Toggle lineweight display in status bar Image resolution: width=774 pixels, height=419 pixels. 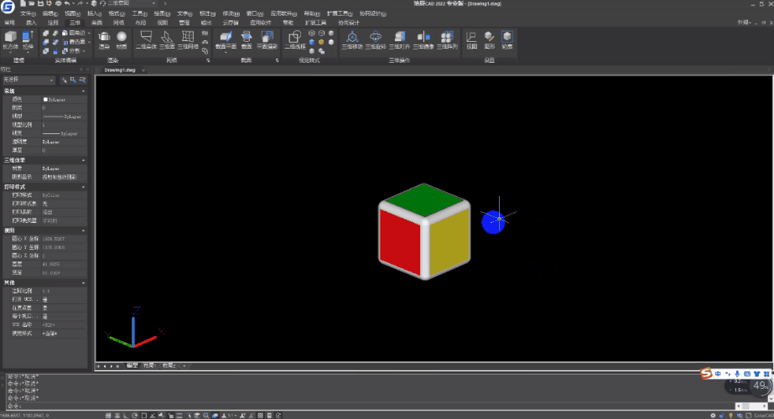(179, 416)
